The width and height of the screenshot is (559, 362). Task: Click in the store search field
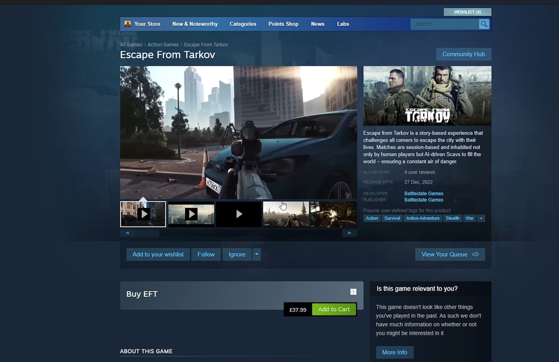coord(444,24)
